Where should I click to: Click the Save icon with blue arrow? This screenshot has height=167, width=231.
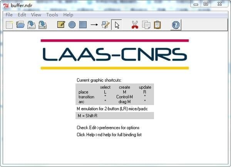tap(32, 25)
